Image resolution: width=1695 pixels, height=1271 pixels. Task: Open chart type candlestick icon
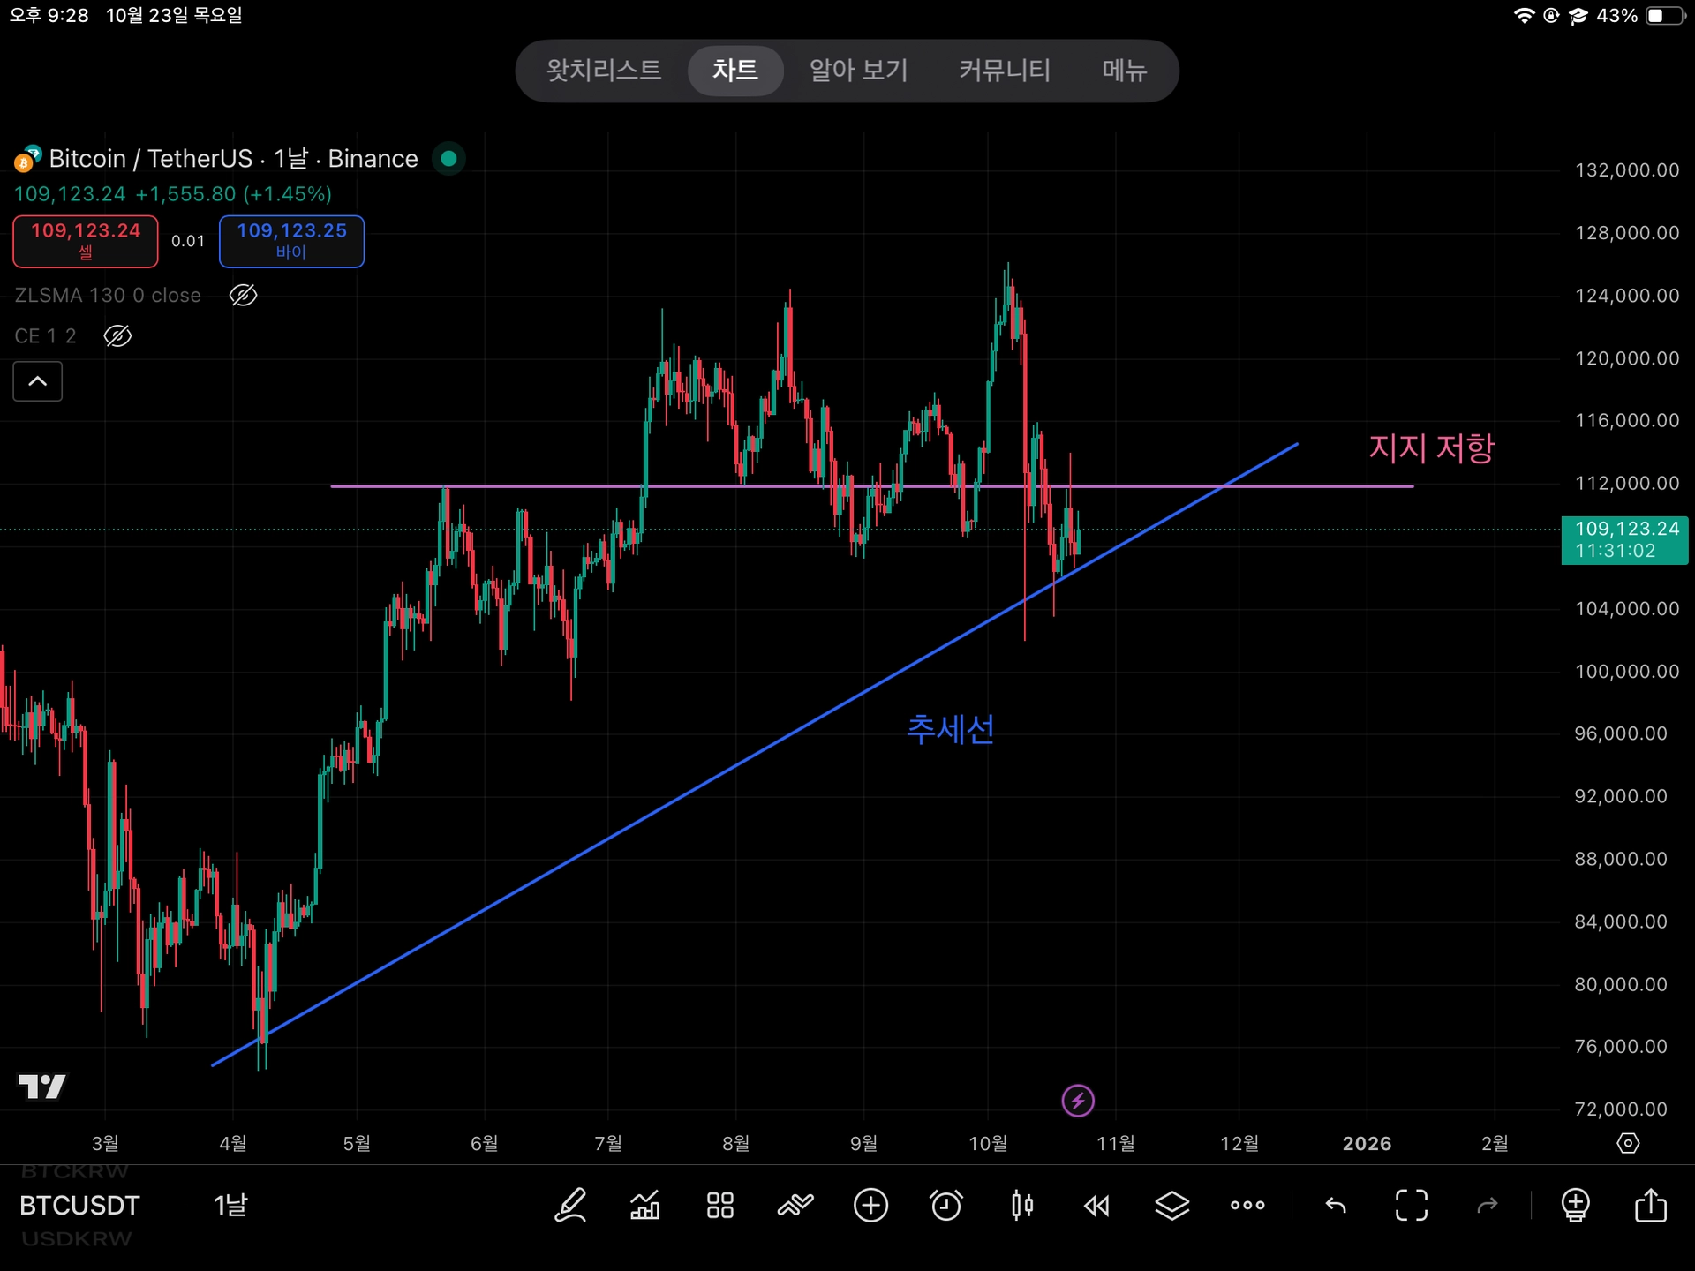pyautogui.click(x=1022, y=1205)
